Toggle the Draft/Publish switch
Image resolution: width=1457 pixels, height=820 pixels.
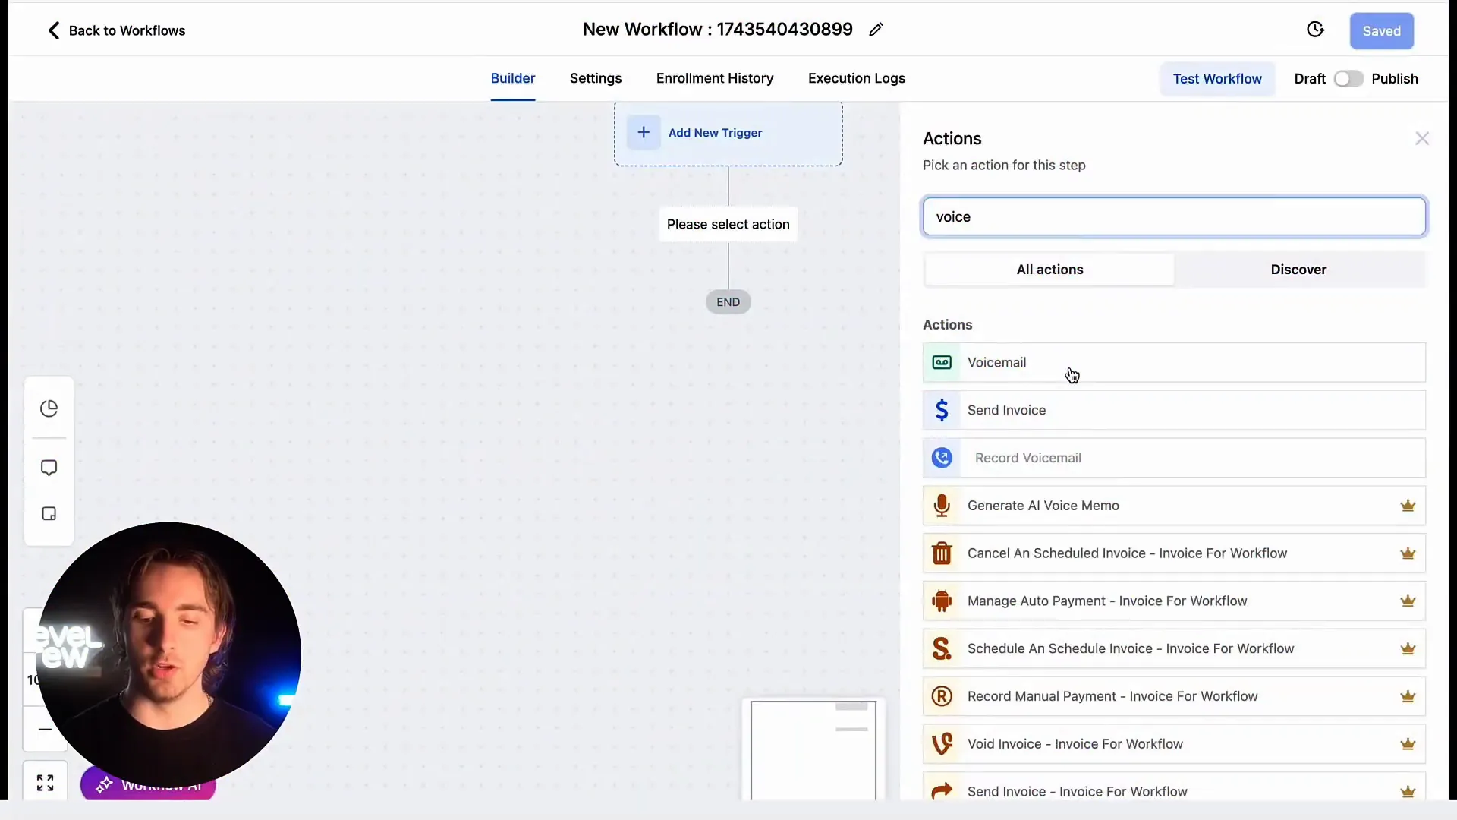tap(1348, 79)
